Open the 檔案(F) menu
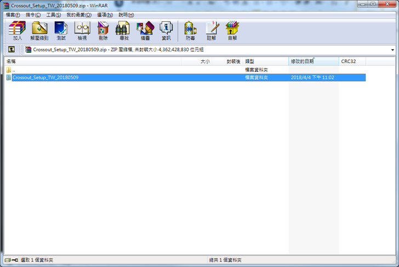This screenshot has width=399, height=267. click(x=13, y=15)
